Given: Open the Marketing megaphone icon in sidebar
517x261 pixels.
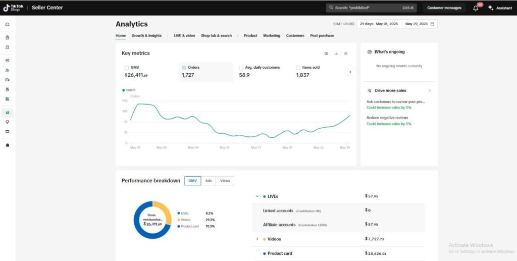Looking at the screenshot, I should [8, 60].
